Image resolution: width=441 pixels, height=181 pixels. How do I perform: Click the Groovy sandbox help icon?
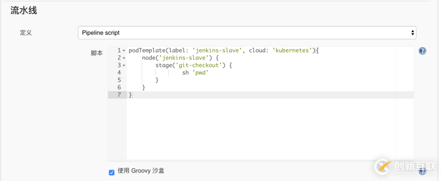coord(422,171)
